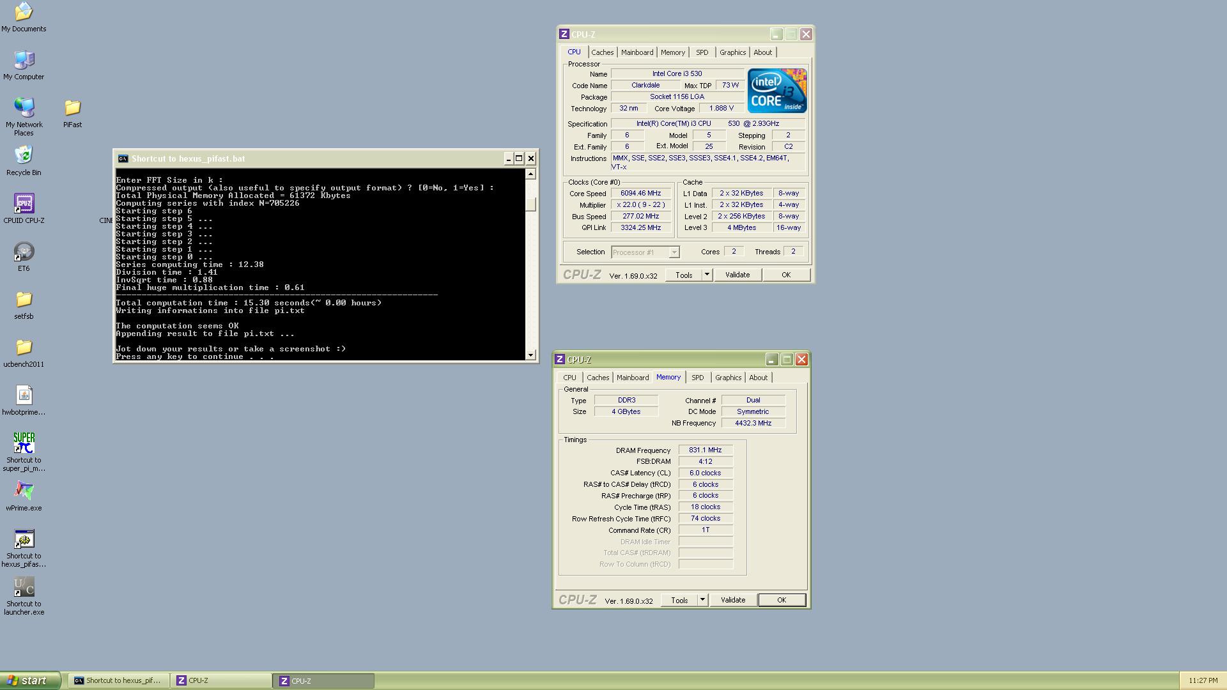1227x690 pixels.
Task: Select the wPrime.exe icon
Action: tap(24, 491)
